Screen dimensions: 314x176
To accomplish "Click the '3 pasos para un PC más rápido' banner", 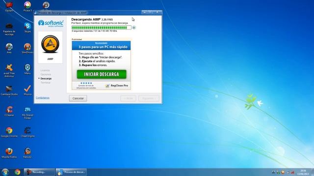I will tap(102, 45).
